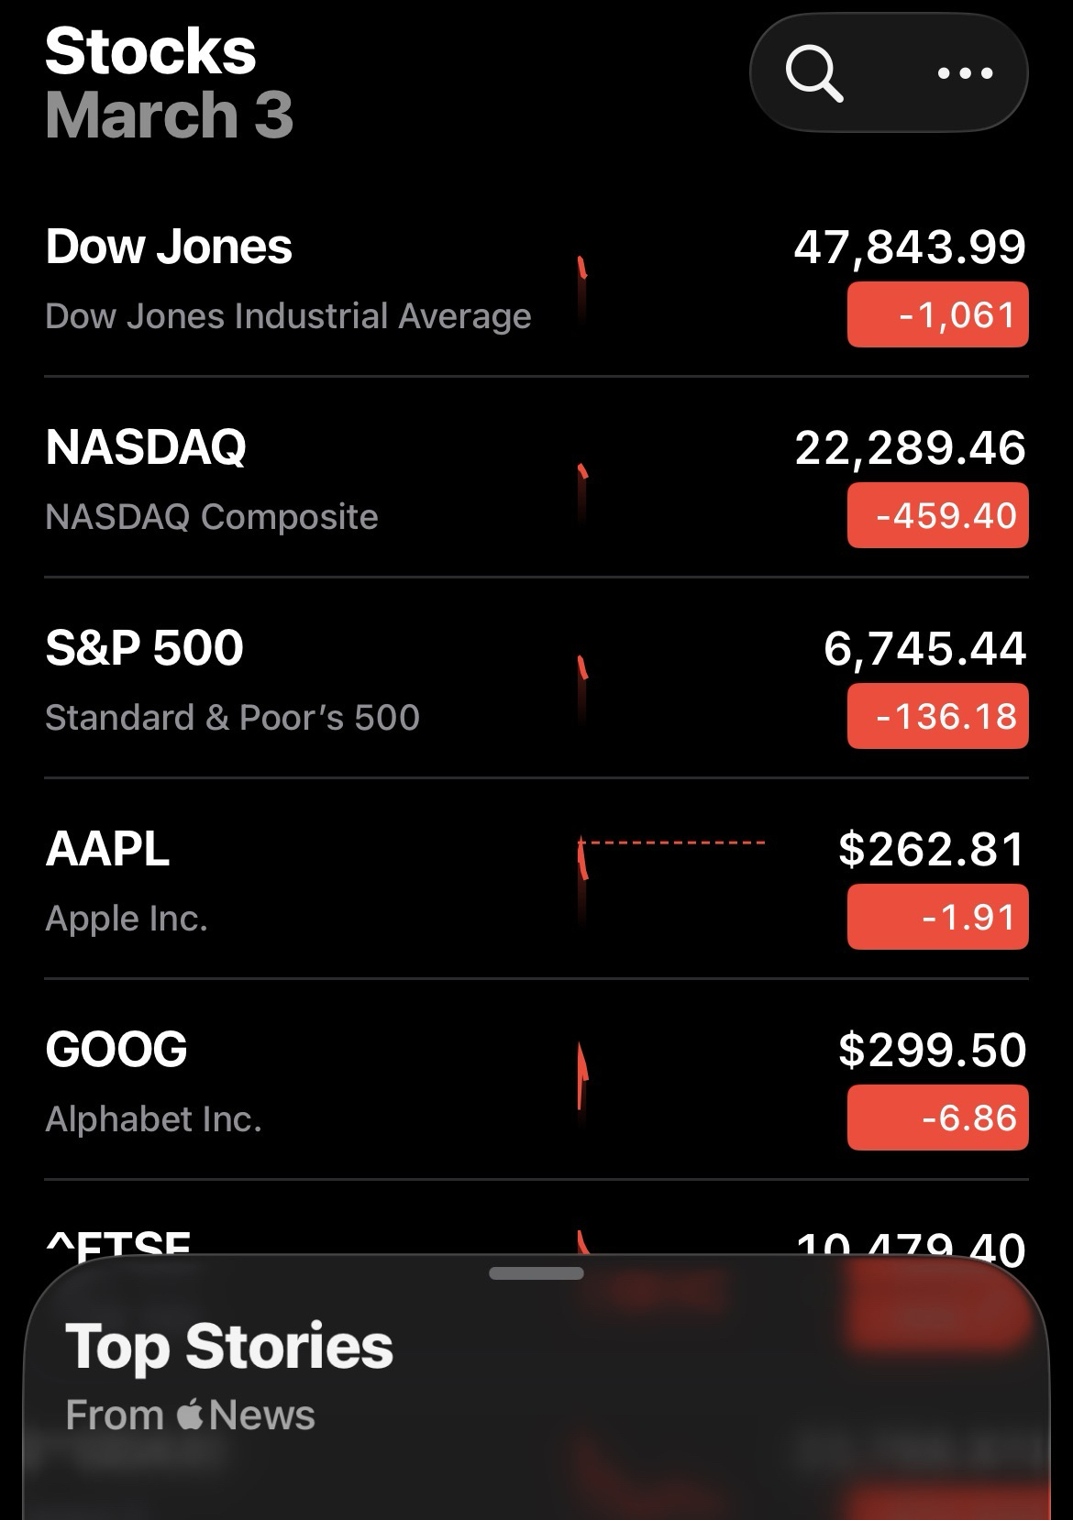Open the Dow Jones Industrial Average row
Image resolution: width=1073 pixels, height=1520 pixels.
[288, 316]
